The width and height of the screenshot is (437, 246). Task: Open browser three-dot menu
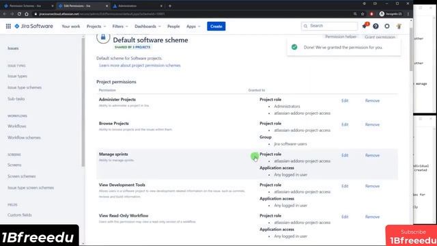(408, 14)
